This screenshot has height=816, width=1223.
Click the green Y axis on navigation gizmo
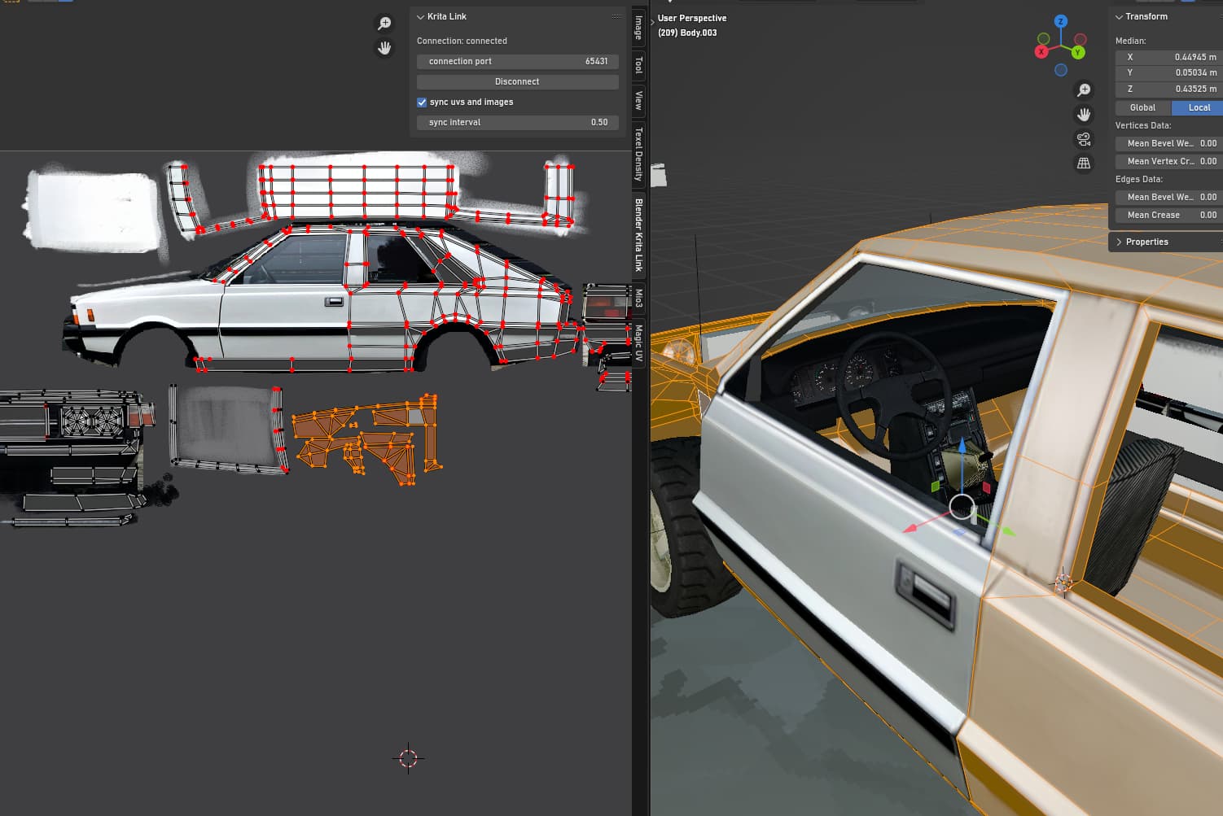[x=1077, y=53]
